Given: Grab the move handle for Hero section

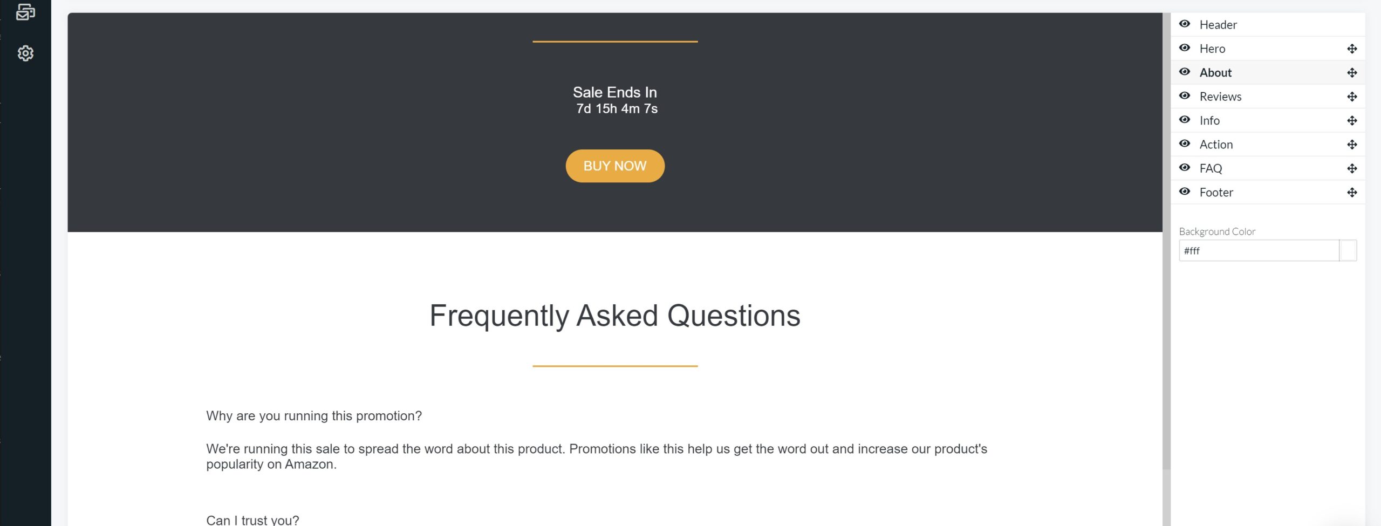Looking at the screenshot, I should click(x=1351, y=49).
